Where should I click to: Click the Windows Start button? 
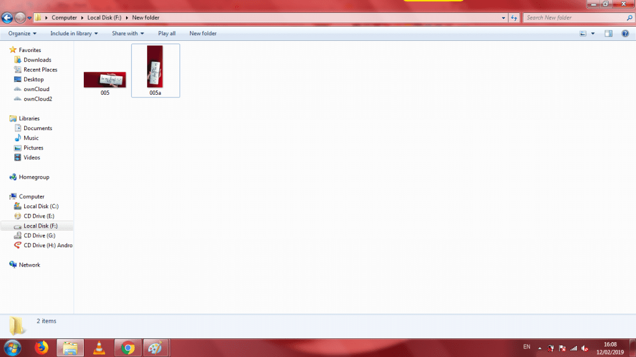pyautogui.click(x=12, y=348)
